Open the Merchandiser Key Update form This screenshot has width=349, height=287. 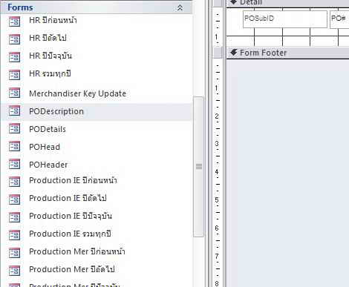(x=77, y=93)
